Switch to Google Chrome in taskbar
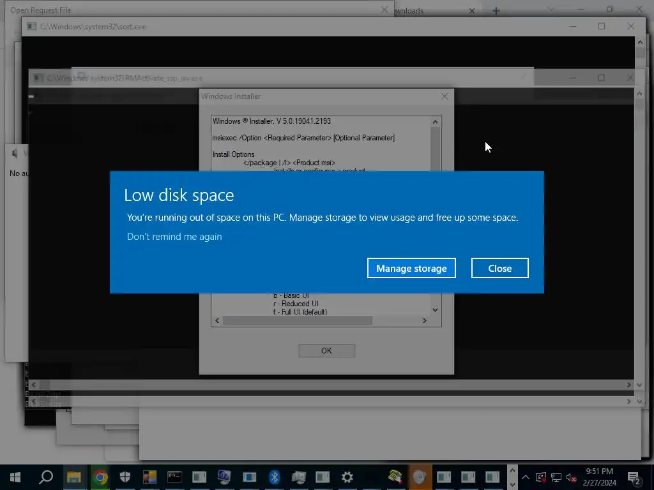Viewport: 654px width, 490px height. [x=100, y=477]
